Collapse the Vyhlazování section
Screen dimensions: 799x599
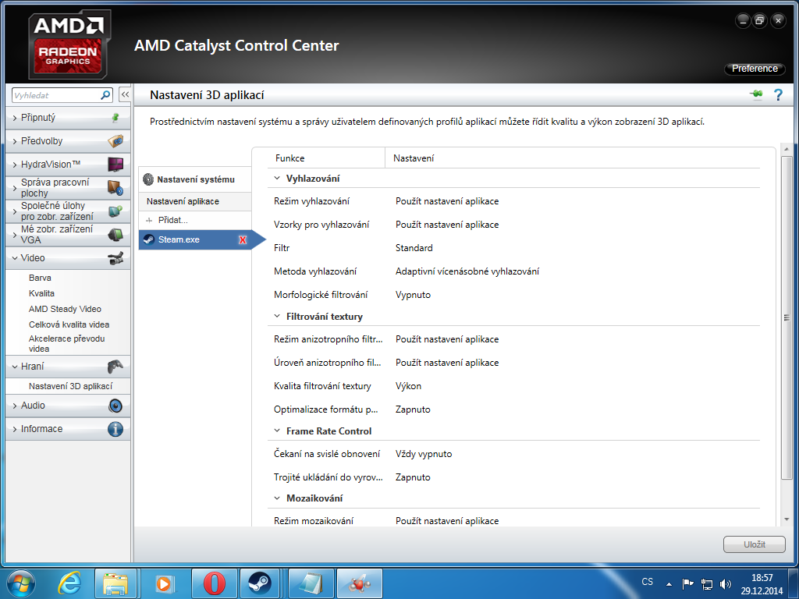click(x=277, y=179)
